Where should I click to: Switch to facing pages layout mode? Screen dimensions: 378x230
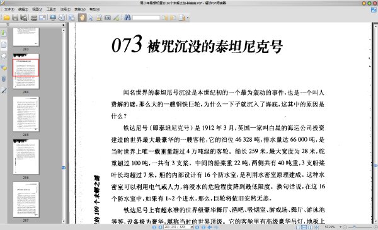310,227
